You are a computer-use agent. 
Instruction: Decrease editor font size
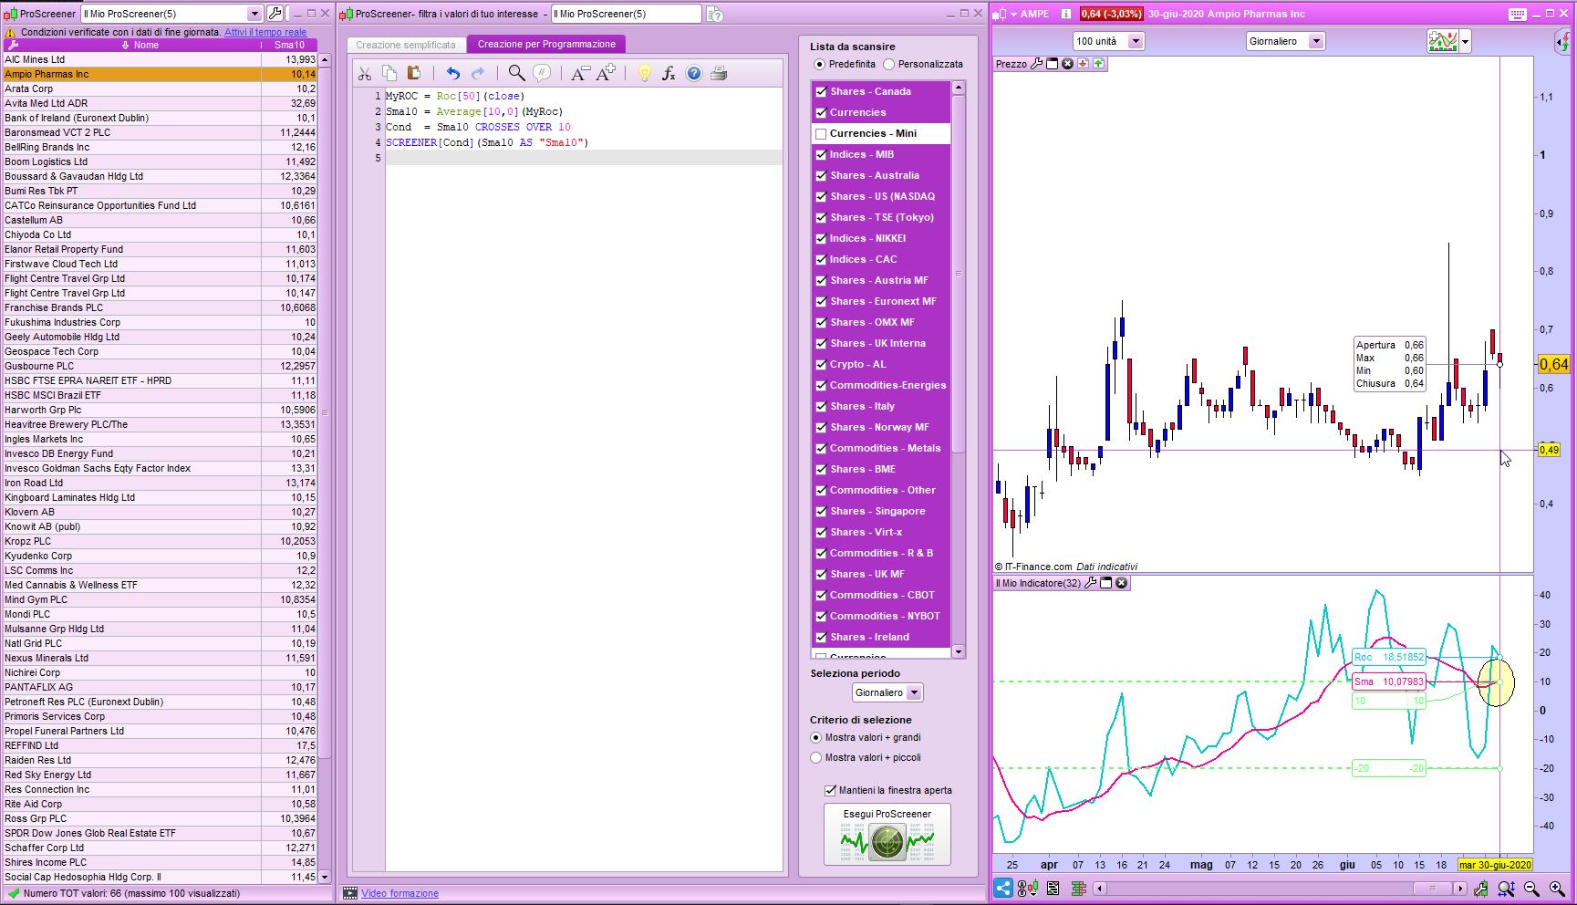coord(580,74)
